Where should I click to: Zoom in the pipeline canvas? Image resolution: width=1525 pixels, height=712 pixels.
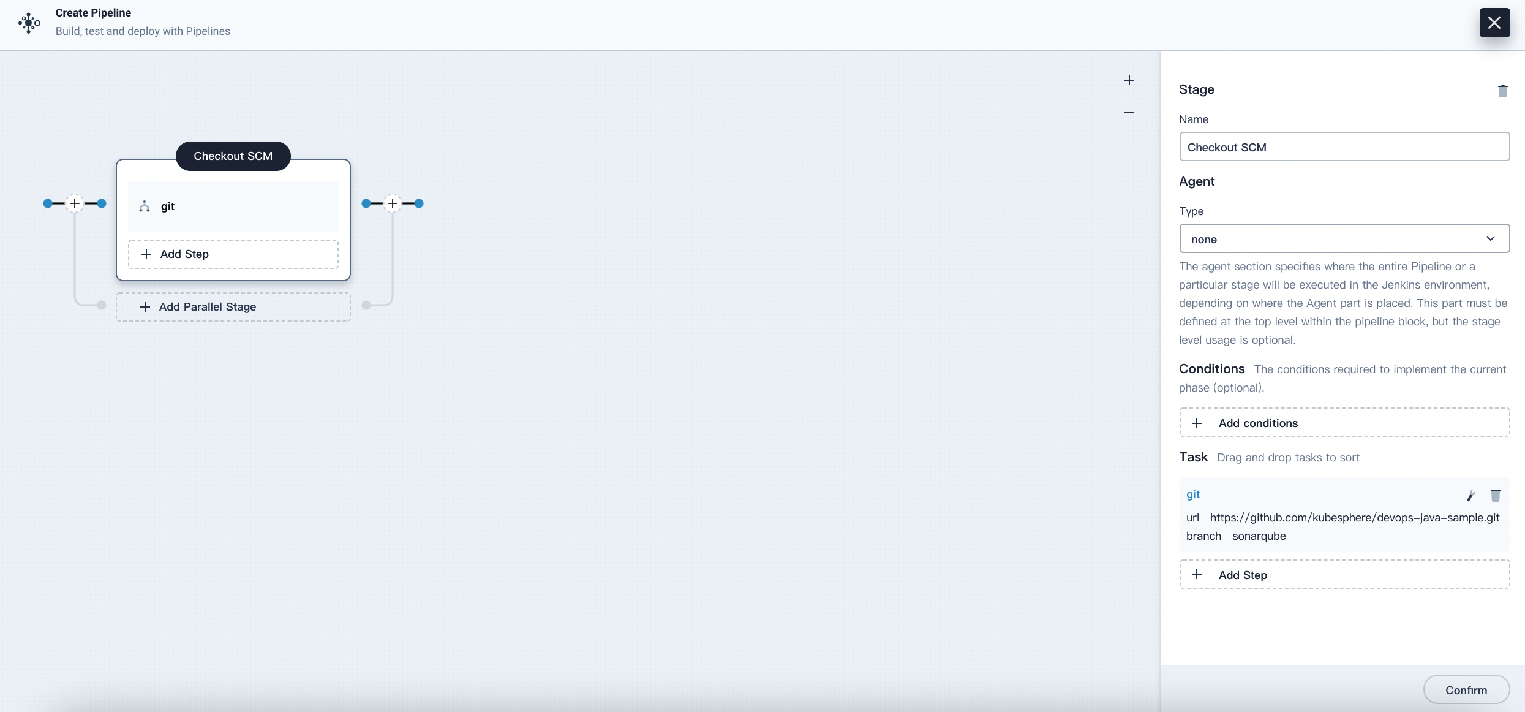click(1129, 80)
